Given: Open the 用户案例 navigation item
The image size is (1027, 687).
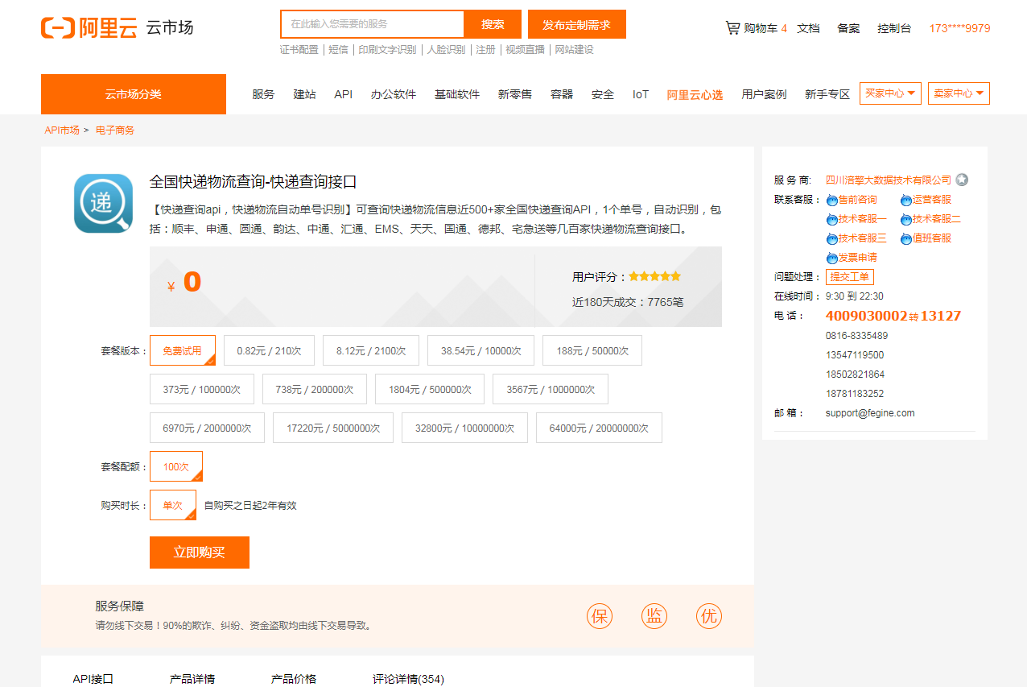Looking at the screenshot, I should pyautogui.click(x=764, y=94).
